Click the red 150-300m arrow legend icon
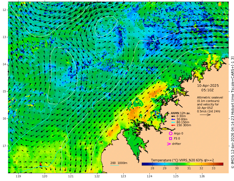The height and width of the screenshot is (181, 234). 173,125
